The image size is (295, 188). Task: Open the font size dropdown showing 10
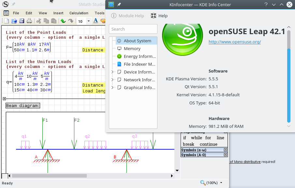(89, 21)
